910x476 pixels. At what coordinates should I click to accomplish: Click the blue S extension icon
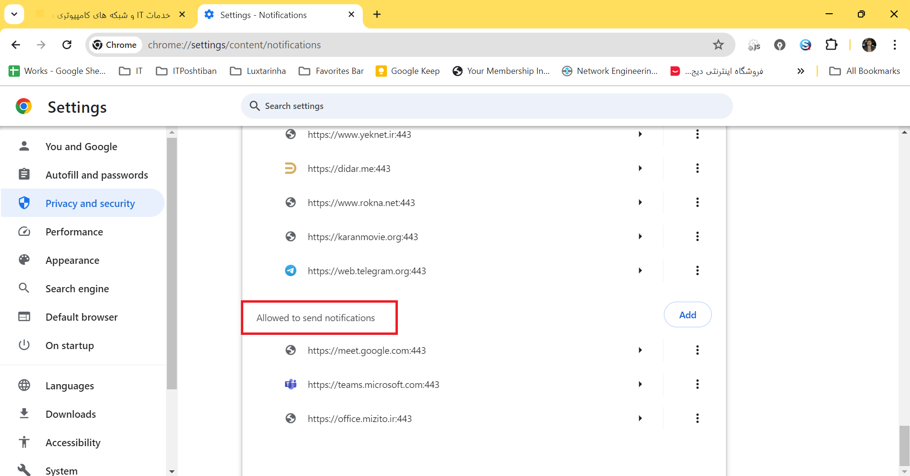tap(805, 45)
